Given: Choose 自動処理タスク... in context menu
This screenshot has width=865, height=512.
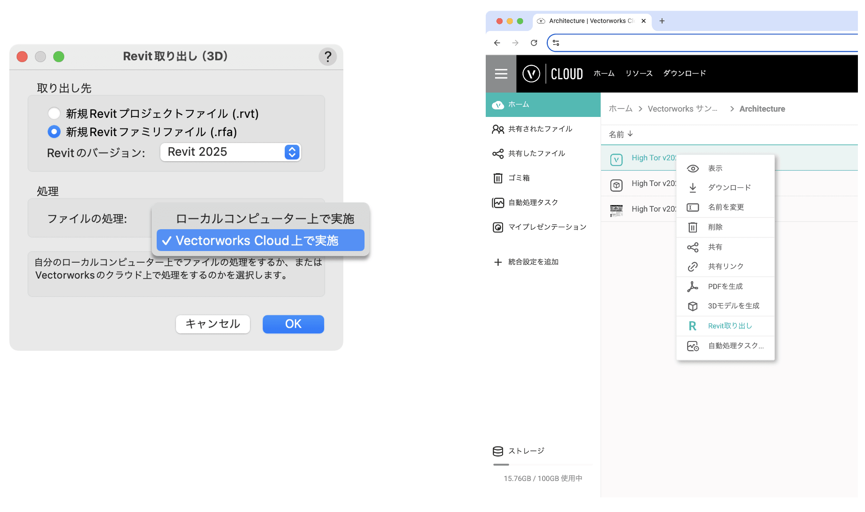Looking at the screenshot, I should pyautogui.click(x=725, y=346).
